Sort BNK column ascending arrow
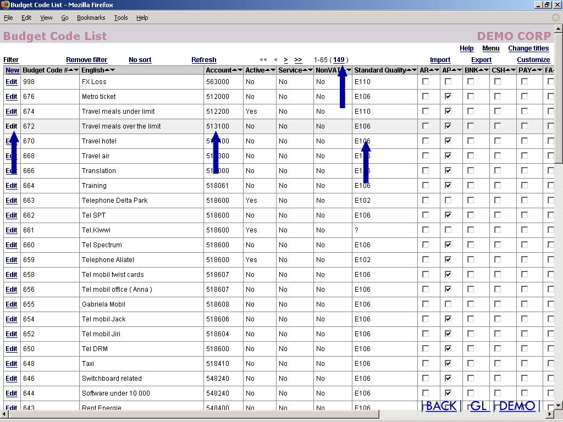This screenshot has height=422, width=563. [481, 70]
